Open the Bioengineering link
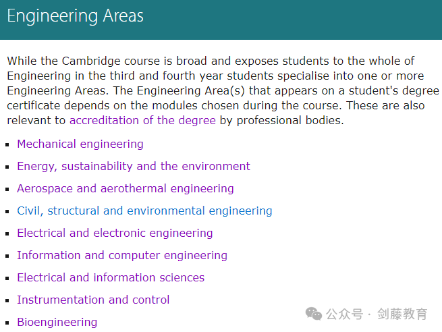The image size is (442, 332). pyautogui.click(x=57, y=322)
